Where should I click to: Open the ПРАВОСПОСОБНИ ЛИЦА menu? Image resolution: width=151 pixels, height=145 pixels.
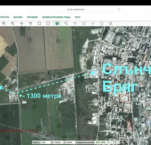(56, 17)
